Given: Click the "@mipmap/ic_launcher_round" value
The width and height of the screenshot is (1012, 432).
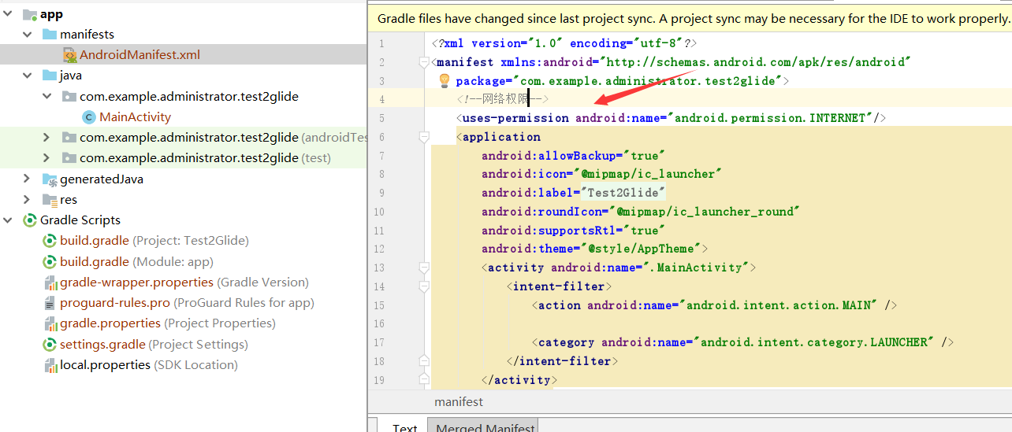Looking at the screenshot, I should pyautogui.click(x=704, y=212).
